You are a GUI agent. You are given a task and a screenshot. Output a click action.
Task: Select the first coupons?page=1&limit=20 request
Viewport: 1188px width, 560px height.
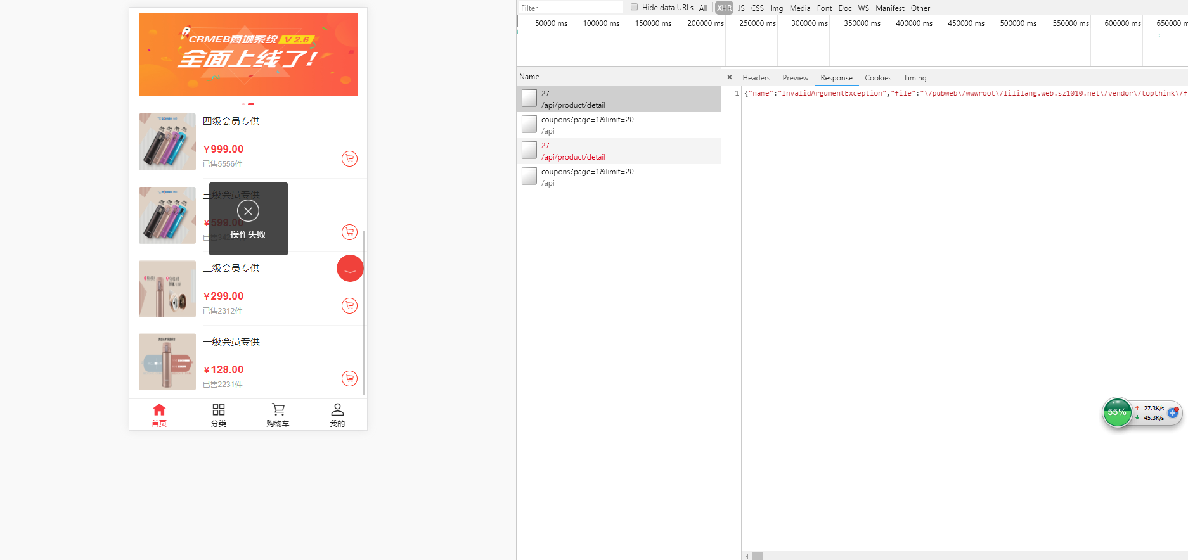tap(619, 125)
